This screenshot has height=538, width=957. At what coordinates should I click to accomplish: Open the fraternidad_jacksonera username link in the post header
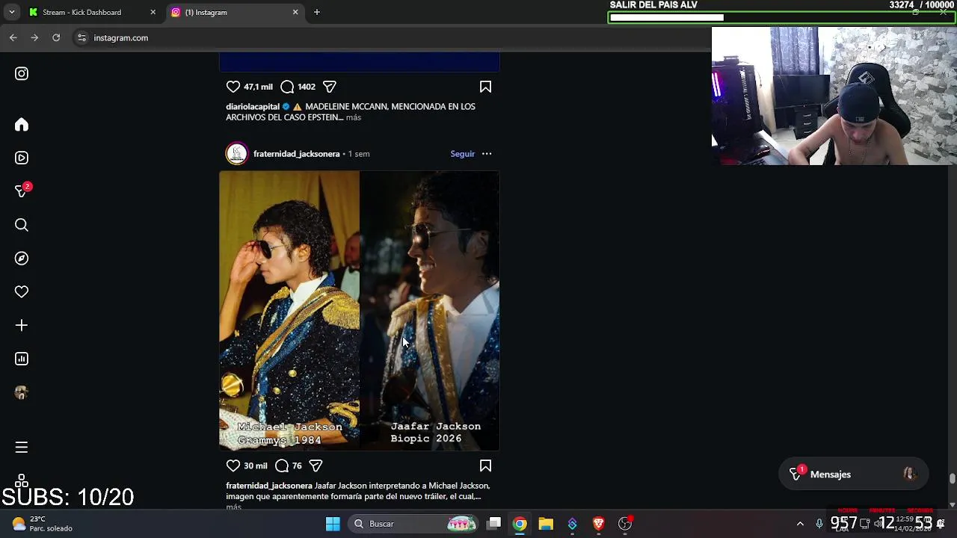point(296,154)
